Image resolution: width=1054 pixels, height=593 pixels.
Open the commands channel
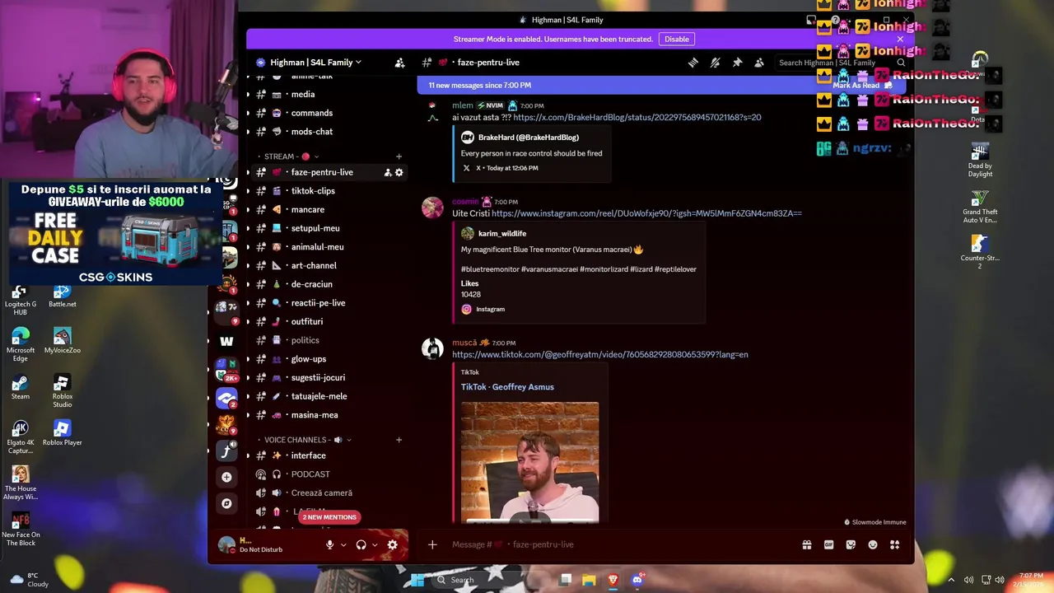click(x=329, y=113)
